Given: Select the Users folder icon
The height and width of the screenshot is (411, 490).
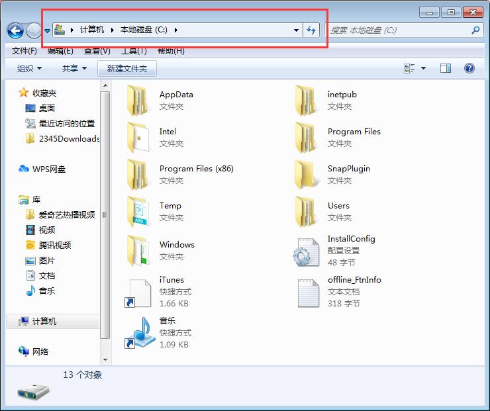Looking at the screenshot, I should click(306, 211).
